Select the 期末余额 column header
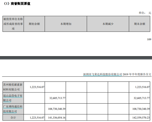 pyautogui.click(x=139, y=24)
